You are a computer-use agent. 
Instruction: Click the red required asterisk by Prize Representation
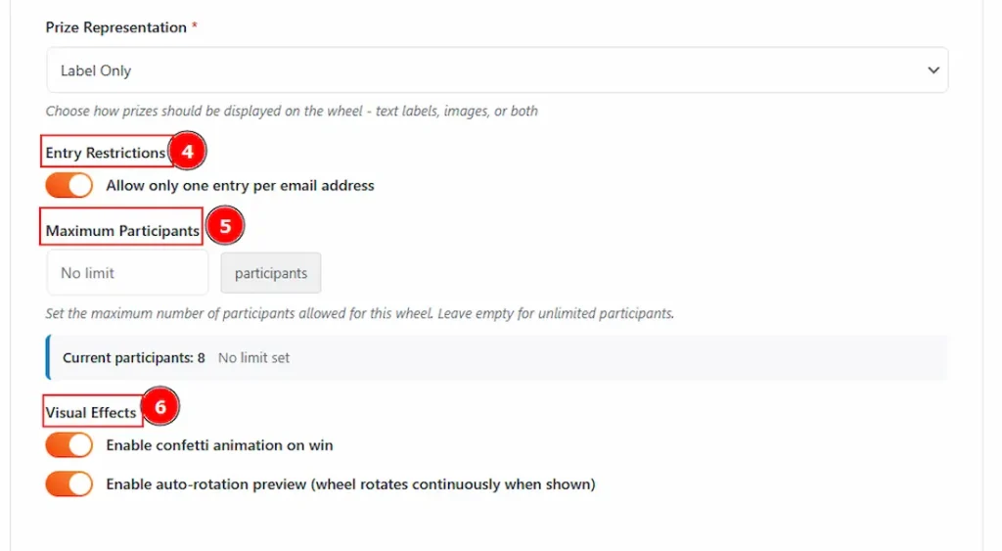tap(195, 27)
